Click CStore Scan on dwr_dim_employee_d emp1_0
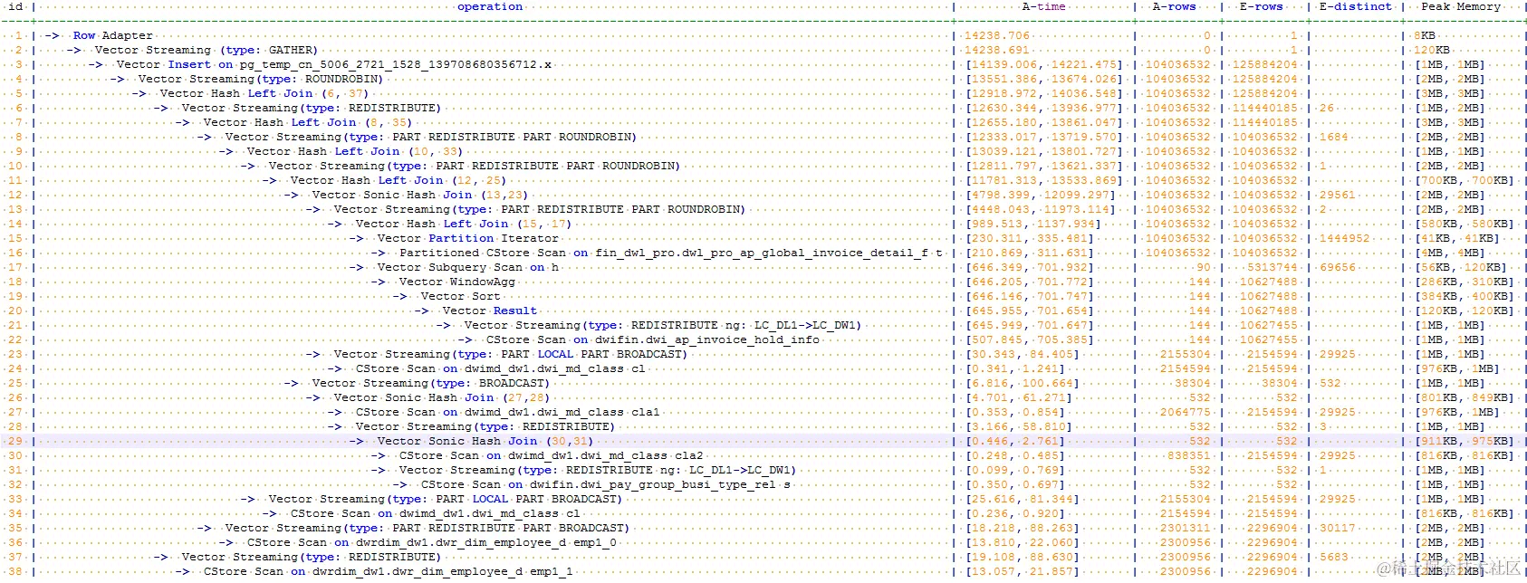This screenshot has height=583, width=1527. point(431,542)
